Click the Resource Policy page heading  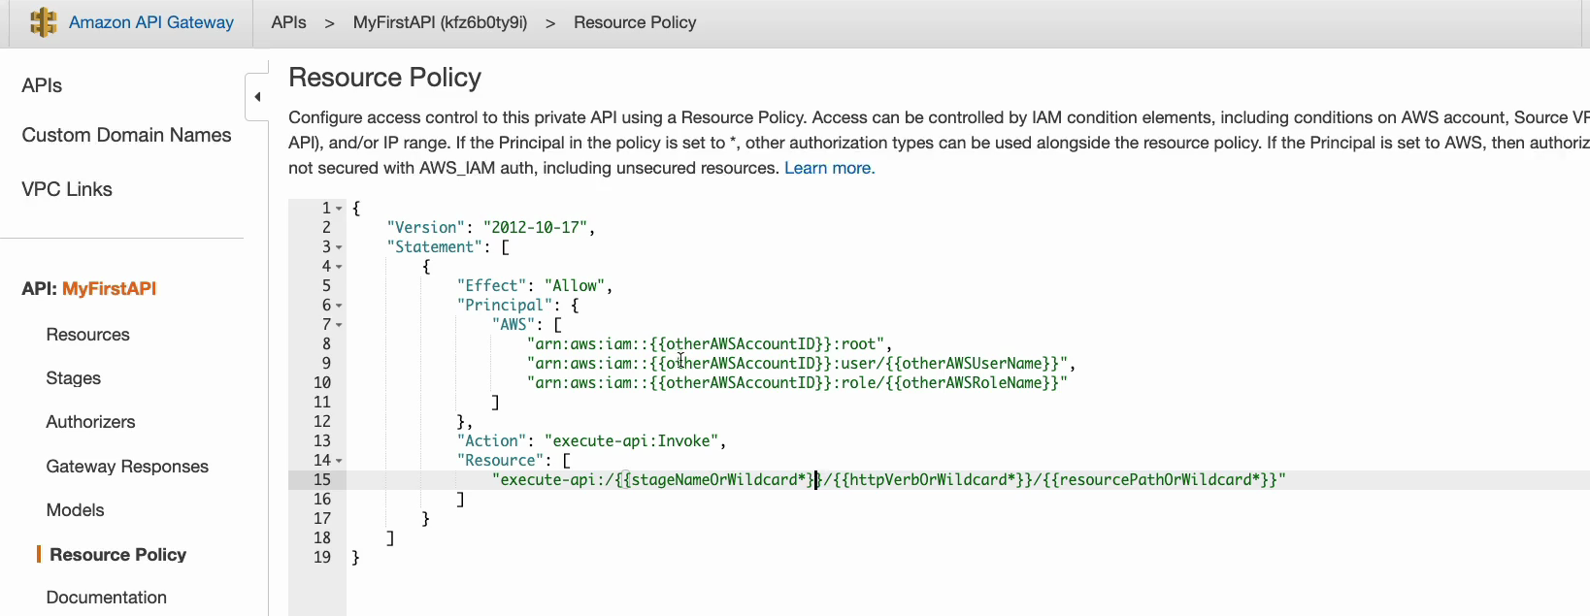[385, 78]
